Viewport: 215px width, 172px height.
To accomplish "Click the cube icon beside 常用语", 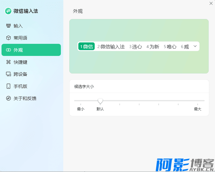I will pyautogui.click(x=8, y=38).
